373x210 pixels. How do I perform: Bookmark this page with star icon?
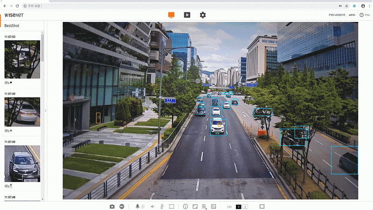[346, 6]
